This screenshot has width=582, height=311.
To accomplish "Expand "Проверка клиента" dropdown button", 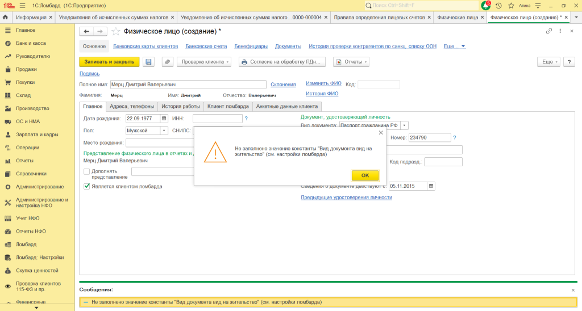I will click(204, 62).
